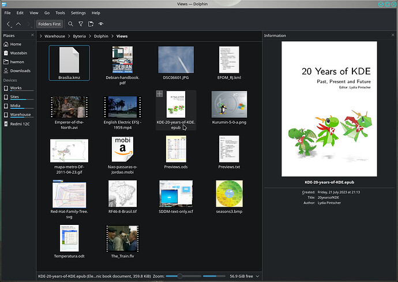Click the Back navigation arrow
This screenshot has height=282, width=398.
(x=9, y=24)
